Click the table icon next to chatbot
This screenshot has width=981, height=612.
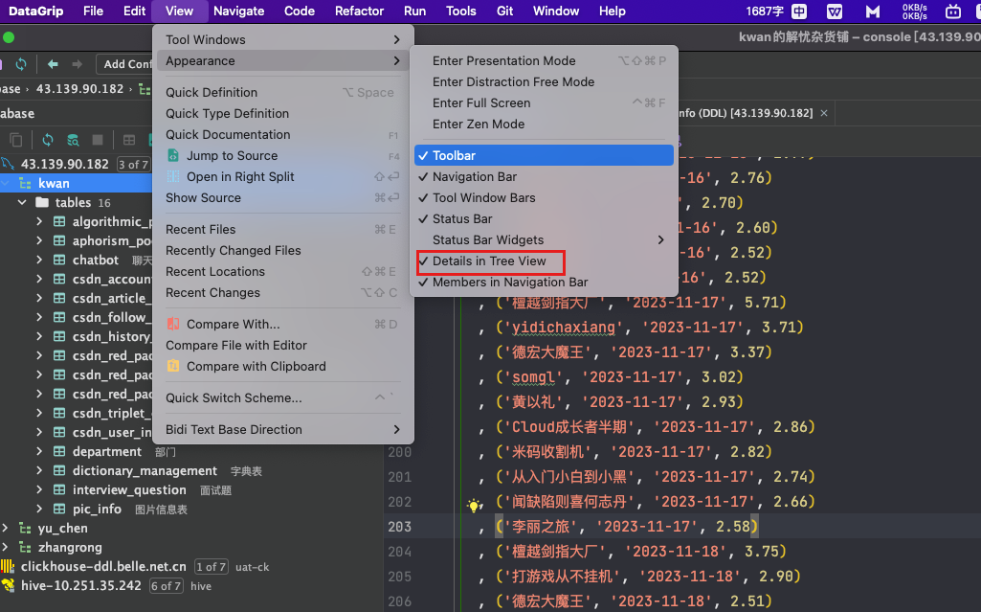[x=59, y=260]
